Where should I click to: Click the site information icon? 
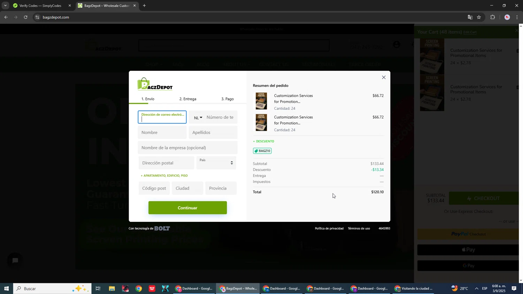tap(37, 17)
